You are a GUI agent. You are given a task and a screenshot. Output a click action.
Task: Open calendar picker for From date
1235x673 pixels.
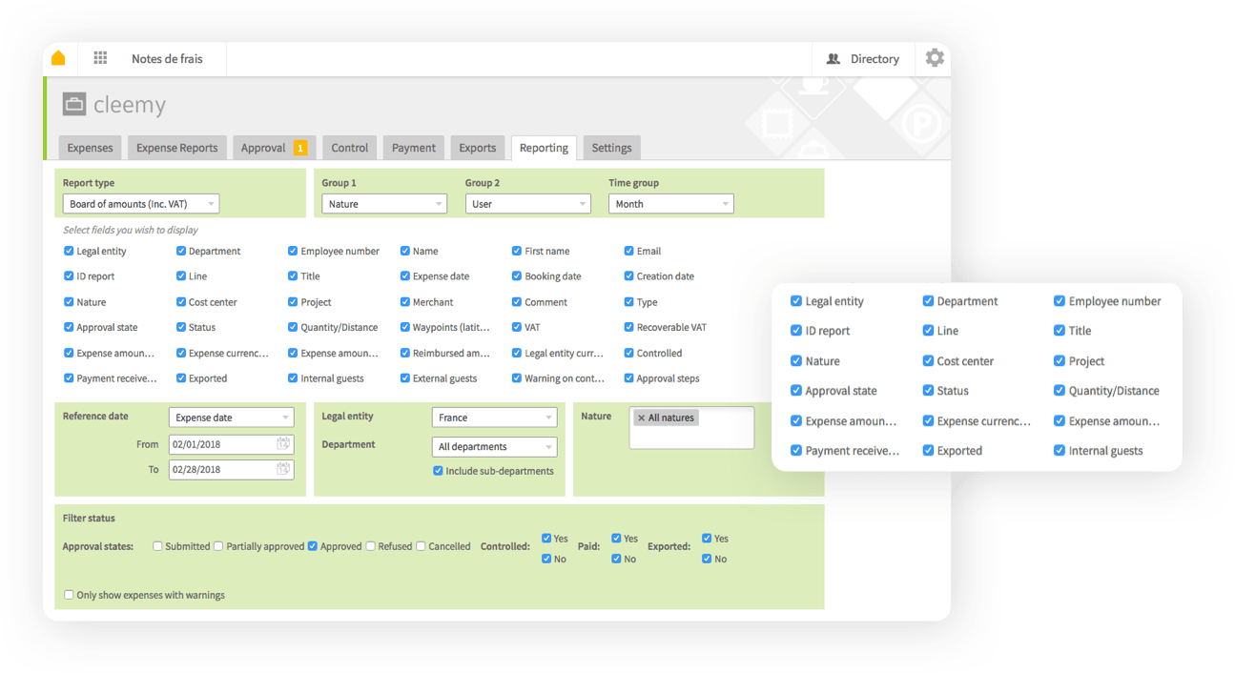click(x=283, y=444)
